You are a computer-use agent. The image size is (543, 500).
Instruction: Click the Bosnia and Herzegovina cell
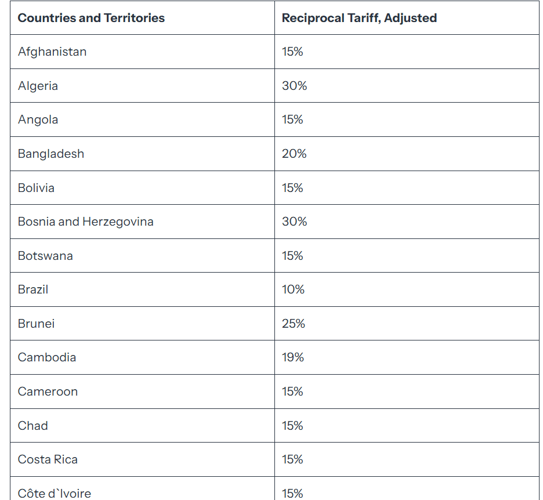[x=86, y=222]
